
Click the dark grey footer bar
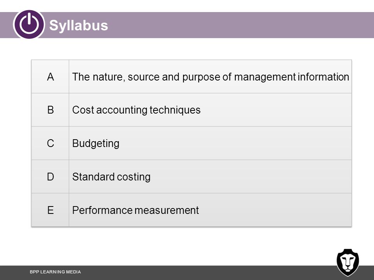coord(187,273)
